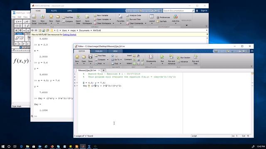Click Set Path in MATLAB Home tab
266x149 pixels.
[162, 22]
